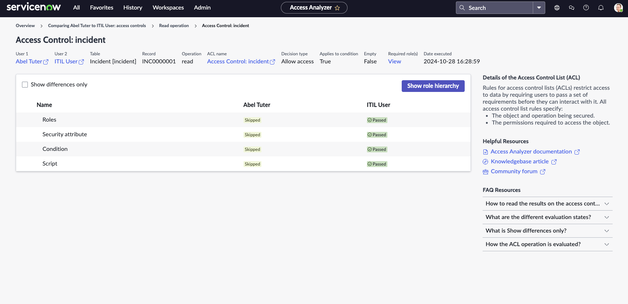Click the Abel Tuter column header
The height and width of the screenshot is (304, 628).
(x=257, y=105)
